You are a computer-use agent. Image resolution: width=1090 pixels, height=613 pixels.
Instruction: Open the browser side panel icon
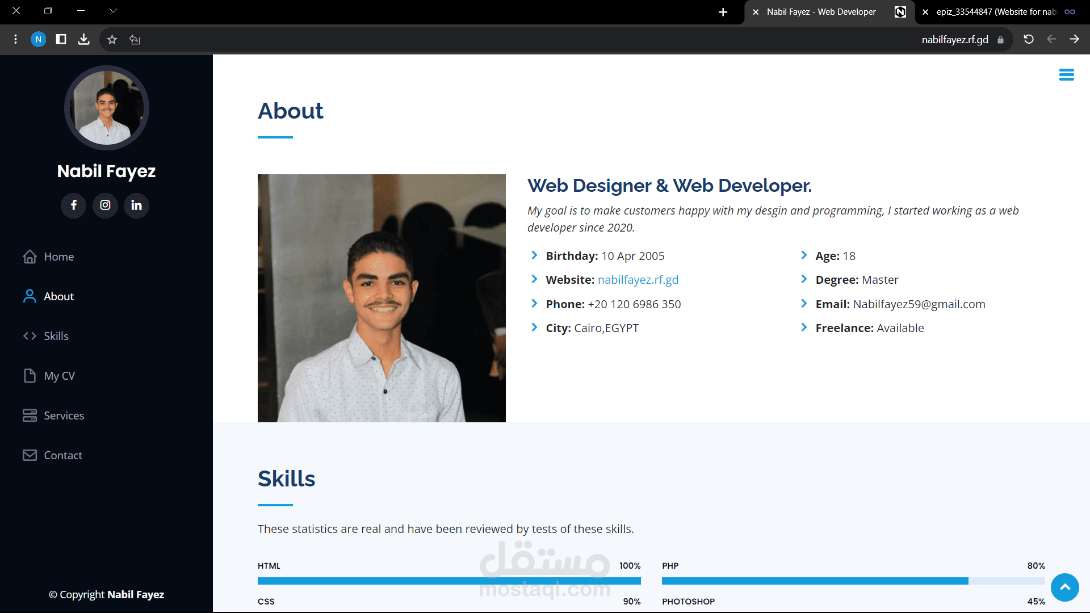[x=61, y=39]
